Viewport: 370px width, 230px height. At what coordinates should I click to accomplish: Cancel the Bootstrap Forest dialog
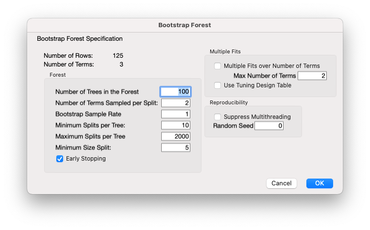click(282, 183)
